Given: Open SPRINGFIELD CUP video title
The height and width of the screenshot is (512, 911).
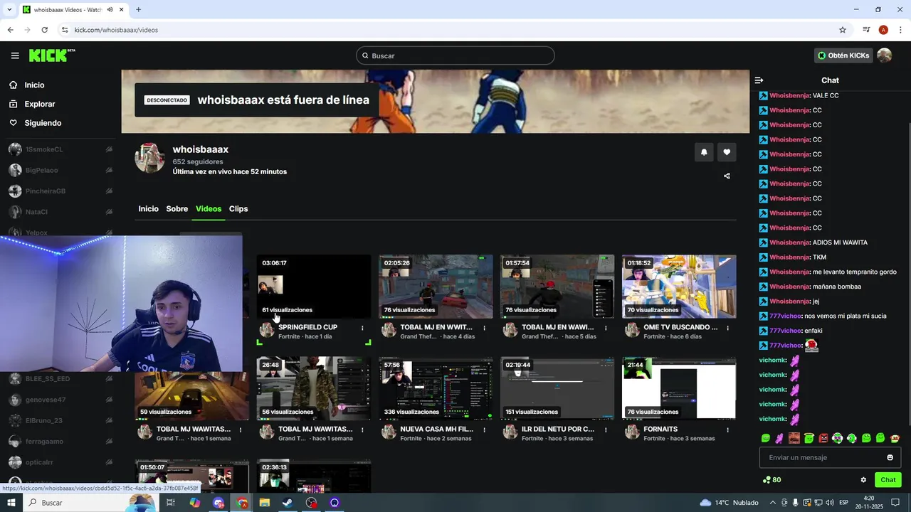Looking at the screenshot, I should [307, 327].
